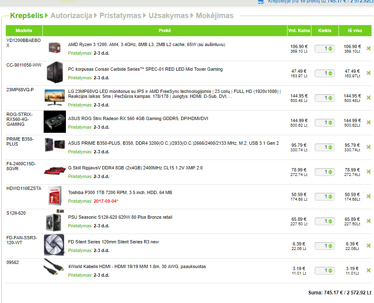Image resolution: width=374 pixels, height=303 pixels.
Task: Click the shopping cart icon in header
Action: (x=261, y=2)
